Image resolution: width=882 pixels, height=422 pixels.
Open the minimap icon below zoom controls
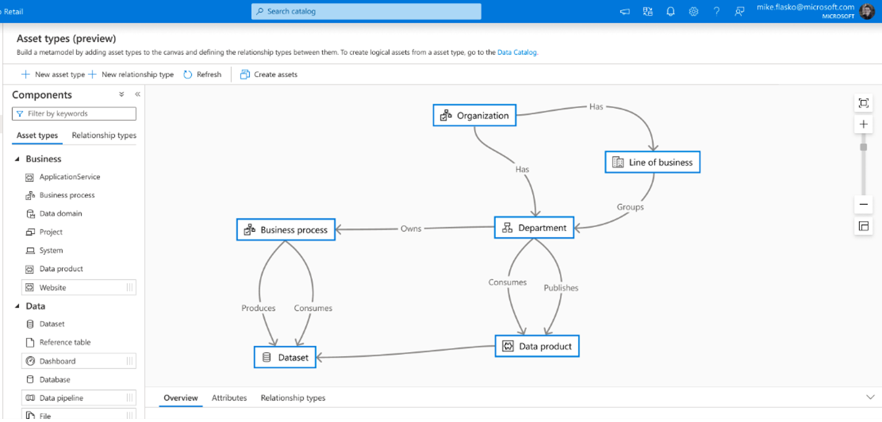(863, 226)
